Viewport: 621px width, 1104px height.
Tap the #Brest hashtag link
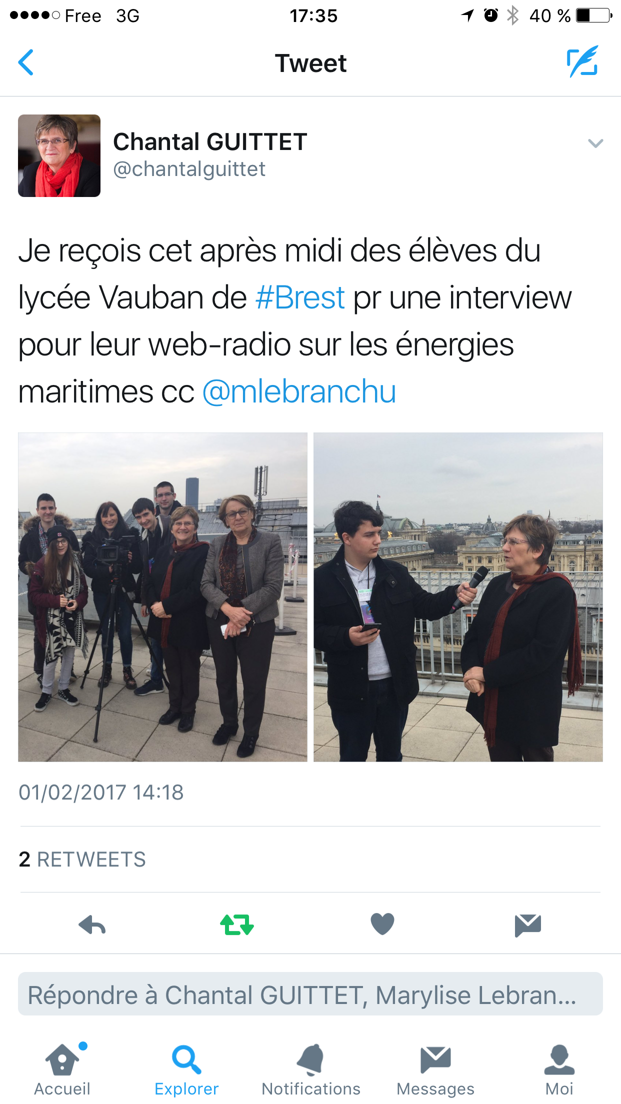click(x=300, y=297)
